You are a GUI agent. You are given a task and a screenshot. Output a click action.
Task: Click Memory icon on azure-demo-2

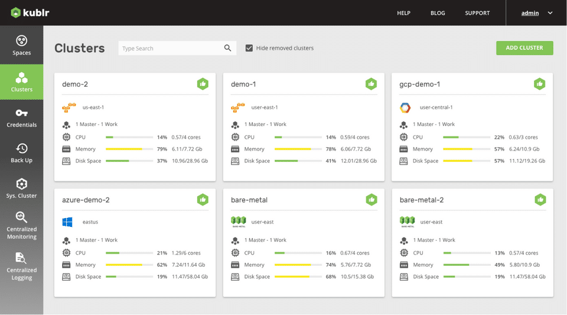pyautogui.click(x=66, y=265)
